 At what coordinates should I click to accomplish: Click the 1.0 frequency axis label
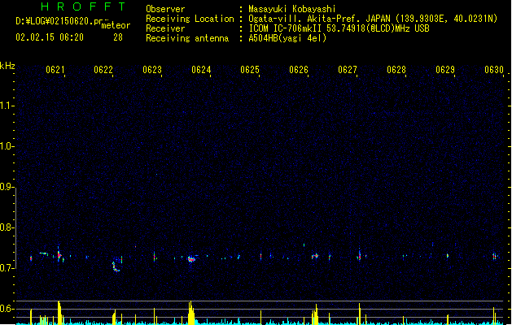[x=7, y=146]
